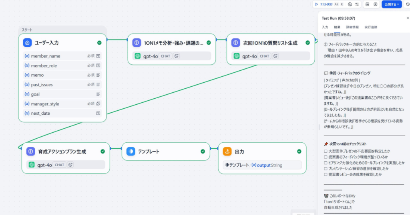The height and width of the screenshot is (215, 410).
Task: Select the manager_style variable row
Action: point(62,104)
